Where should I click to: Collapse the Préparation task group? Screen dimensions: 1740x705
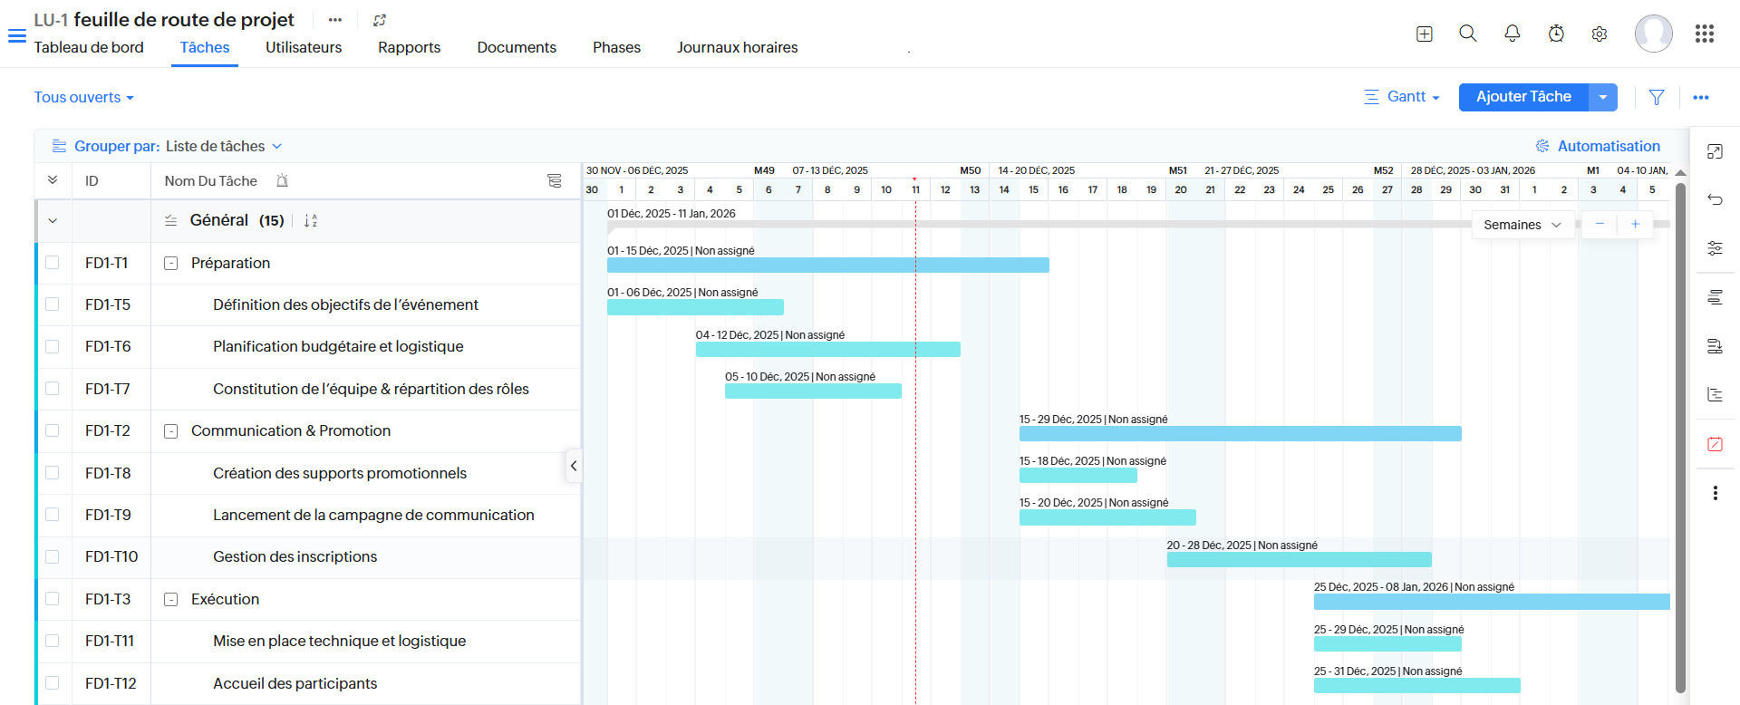[170, 264]
